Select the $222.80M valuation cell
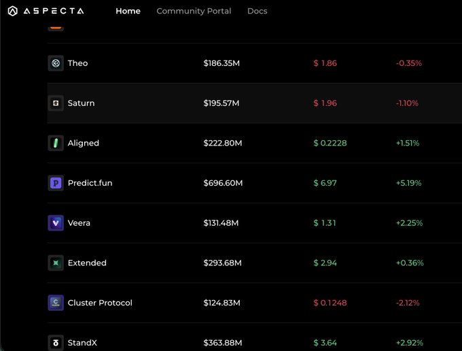The image size is (462, 351). pos(222,143)
